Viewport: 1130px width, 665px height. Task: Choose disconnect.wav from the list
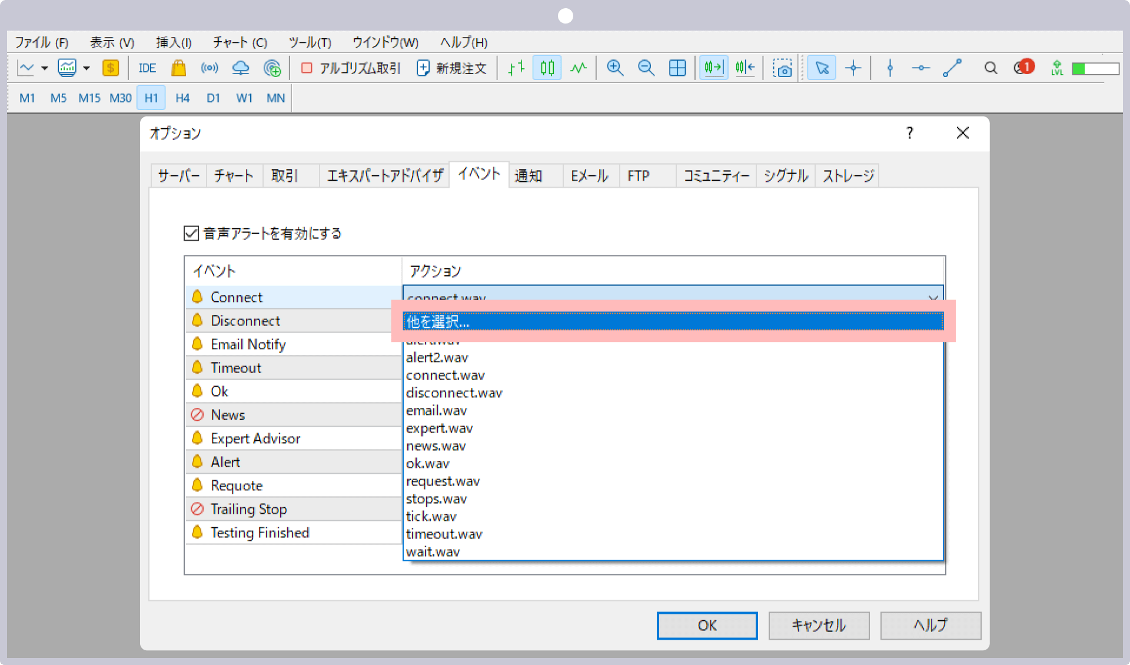[x=673, y=393]
